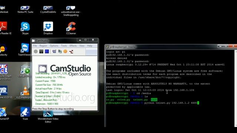Select the Skype desktop icon
The width and height of the screenshot is (237, 133).
pos(25,28)
